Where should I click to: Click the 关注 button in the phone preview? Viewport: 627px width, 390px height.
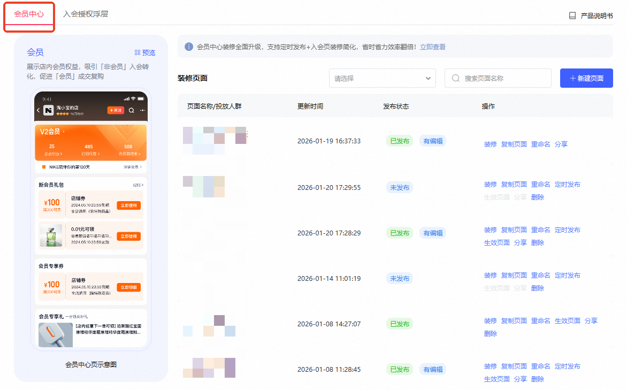(x=116, y=110)
